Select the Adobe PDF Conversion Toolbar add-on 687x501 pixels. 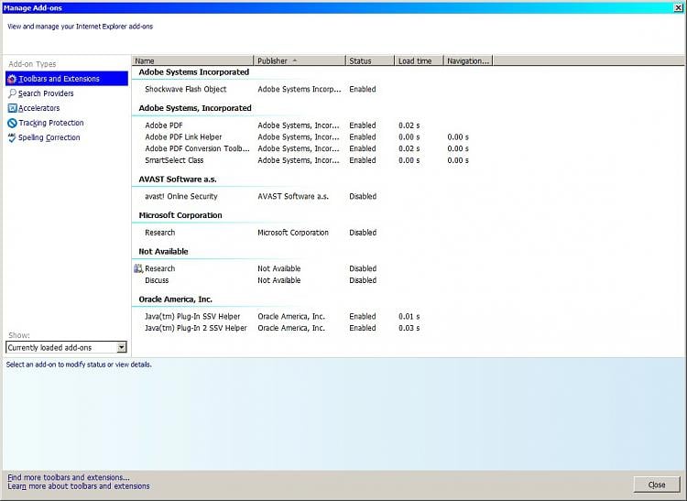pos(197,148)
